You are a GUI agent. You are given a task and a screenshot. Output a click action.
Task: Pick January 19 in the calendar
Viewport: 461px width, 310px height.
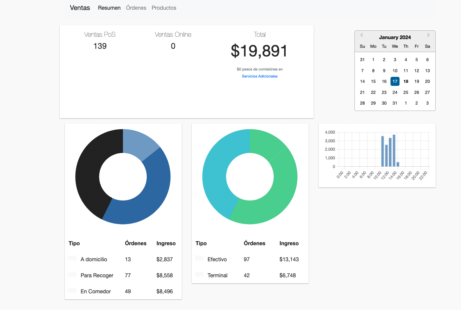click(417, 82)
